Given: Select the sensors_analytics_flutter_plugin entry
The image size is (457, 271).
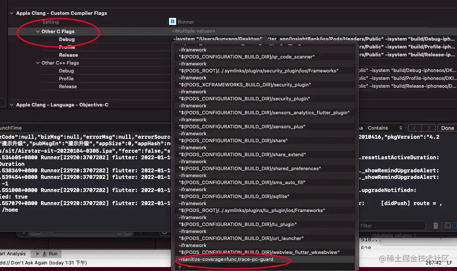Looking at the screenshot, I should click(x=264, y=113).
